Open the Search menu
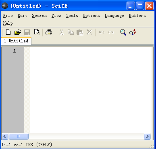156x149 pixels. click(40, 16)
